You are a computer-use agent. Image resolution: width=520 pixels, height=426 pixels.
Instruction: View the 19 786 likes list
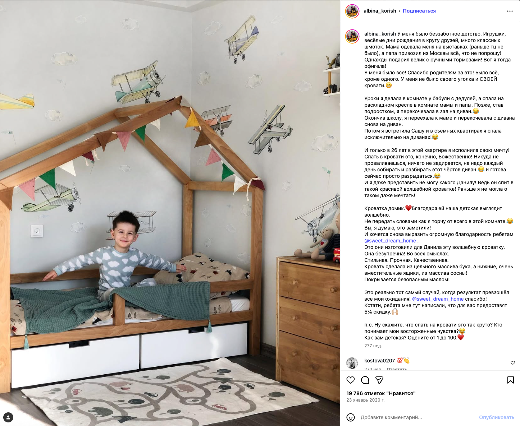[x=381, y=393]
